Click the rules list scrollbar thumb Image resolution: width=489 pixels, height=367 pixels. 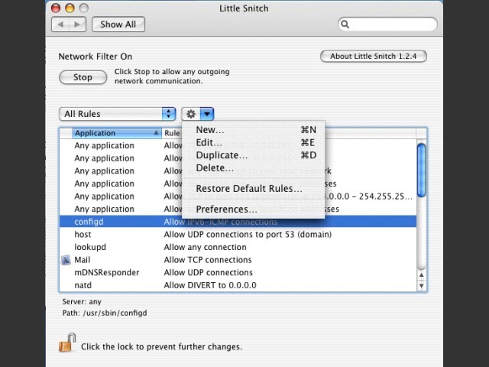pos(421,170)
